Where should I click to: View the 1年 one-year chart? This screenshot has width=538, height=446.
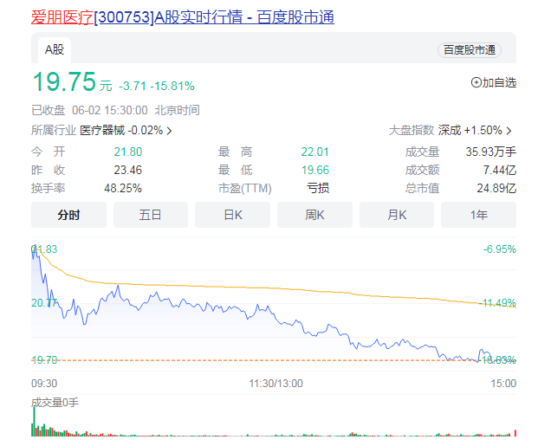pyautogui.click(x=478, y=215)
